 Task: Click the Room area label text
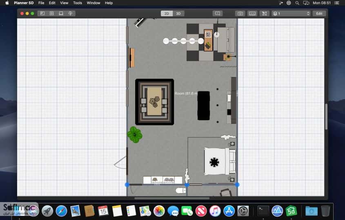click(x=186, y=93)
